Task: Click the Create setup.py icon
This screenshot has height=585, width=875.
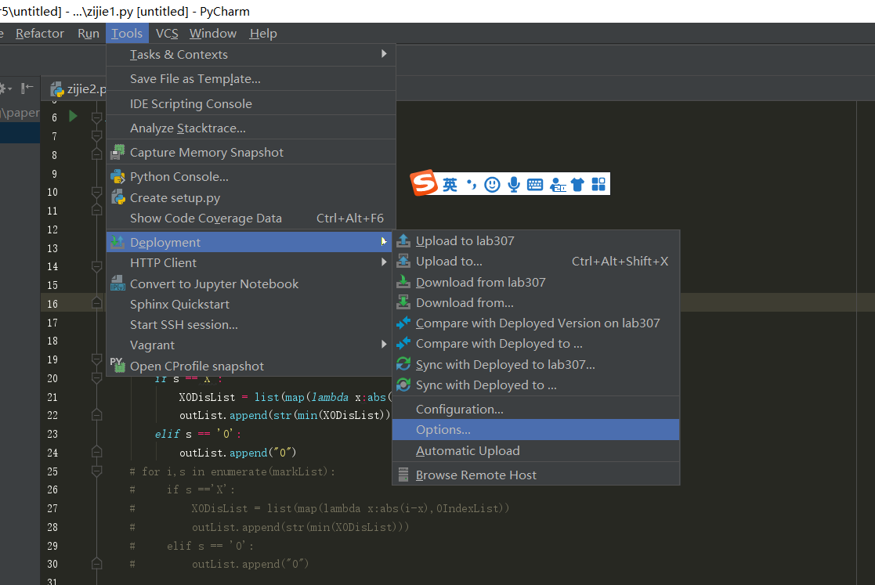Action: click(x=118, y=197)
